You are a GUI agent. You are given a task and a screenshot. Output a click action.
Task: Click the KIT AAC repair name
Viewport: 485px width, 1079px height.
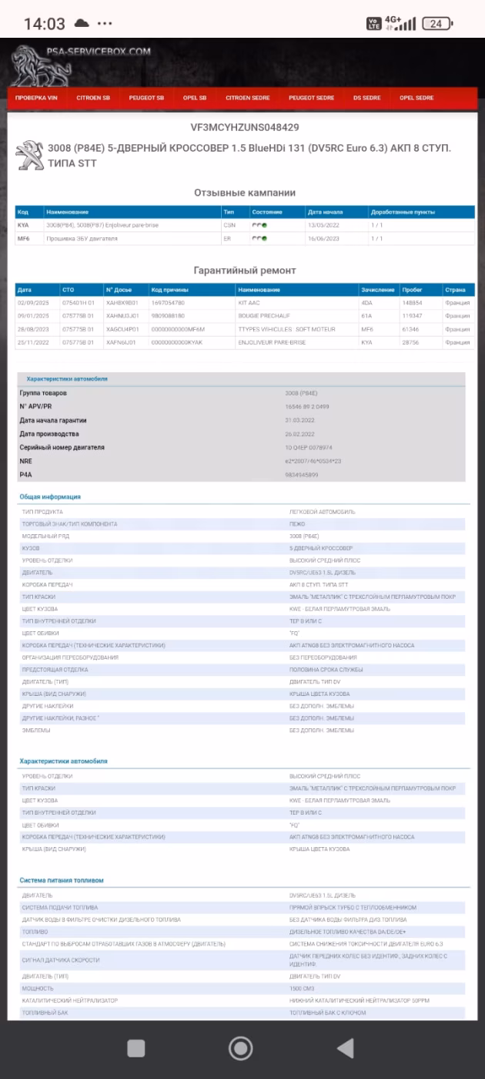(249, 303)
